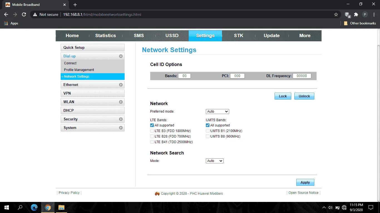Switch to the Home tab

click(x=72, y=36)
